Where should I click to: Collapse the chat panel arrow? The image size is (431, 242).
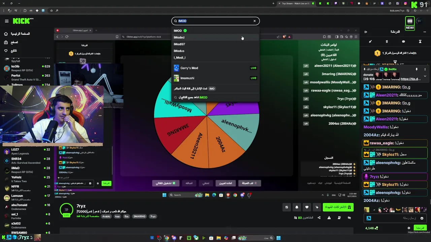[366, 32]
